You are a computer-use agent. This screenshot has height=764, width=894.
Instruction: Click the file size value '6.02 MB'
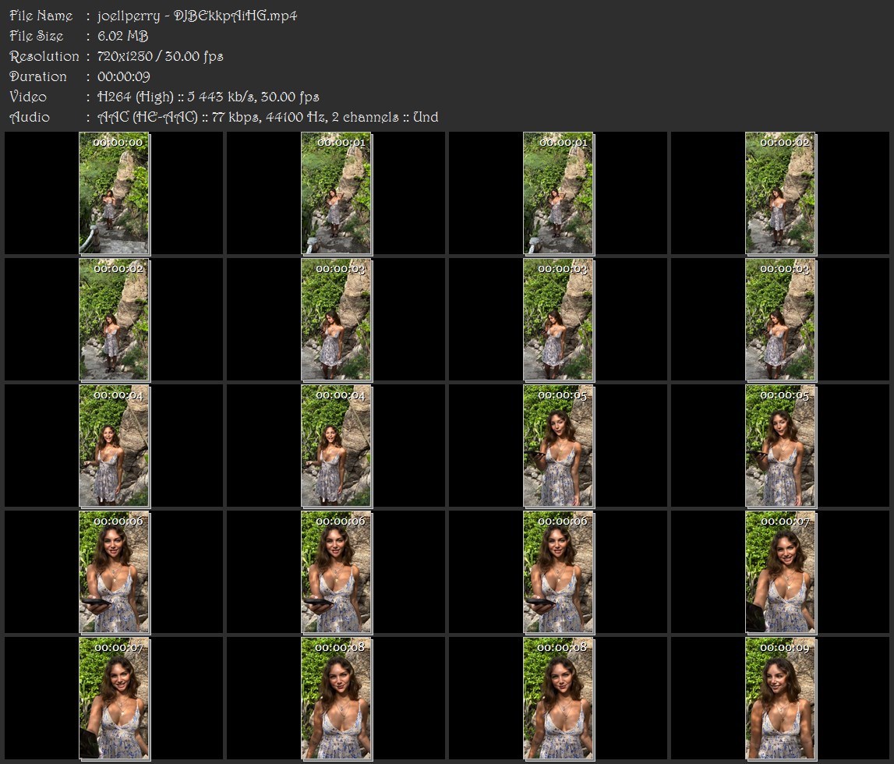pos(122,36)
